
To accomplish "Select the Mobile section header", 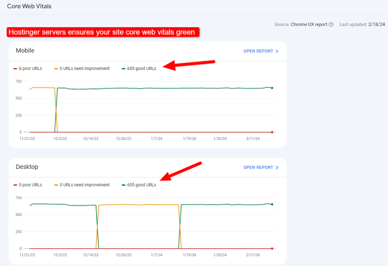I will [25, 51].
